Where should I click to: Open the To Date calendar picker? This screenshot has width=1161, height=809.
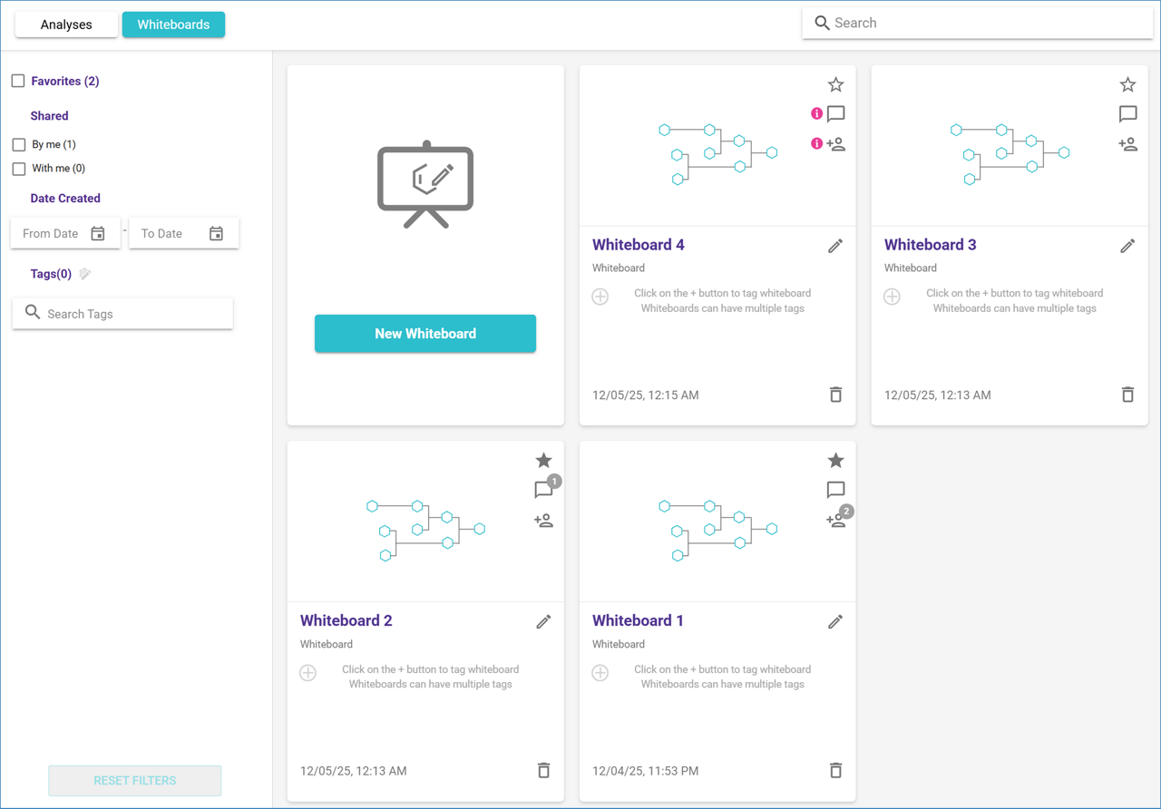click(x=216, y=234)
